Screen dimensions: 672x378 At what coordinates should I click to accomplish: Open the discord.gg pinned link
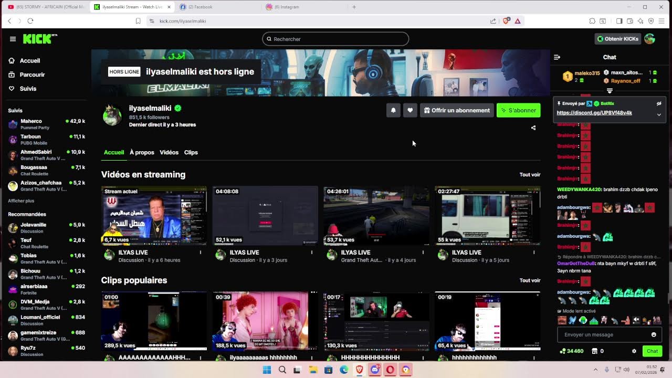click(594, 113)
